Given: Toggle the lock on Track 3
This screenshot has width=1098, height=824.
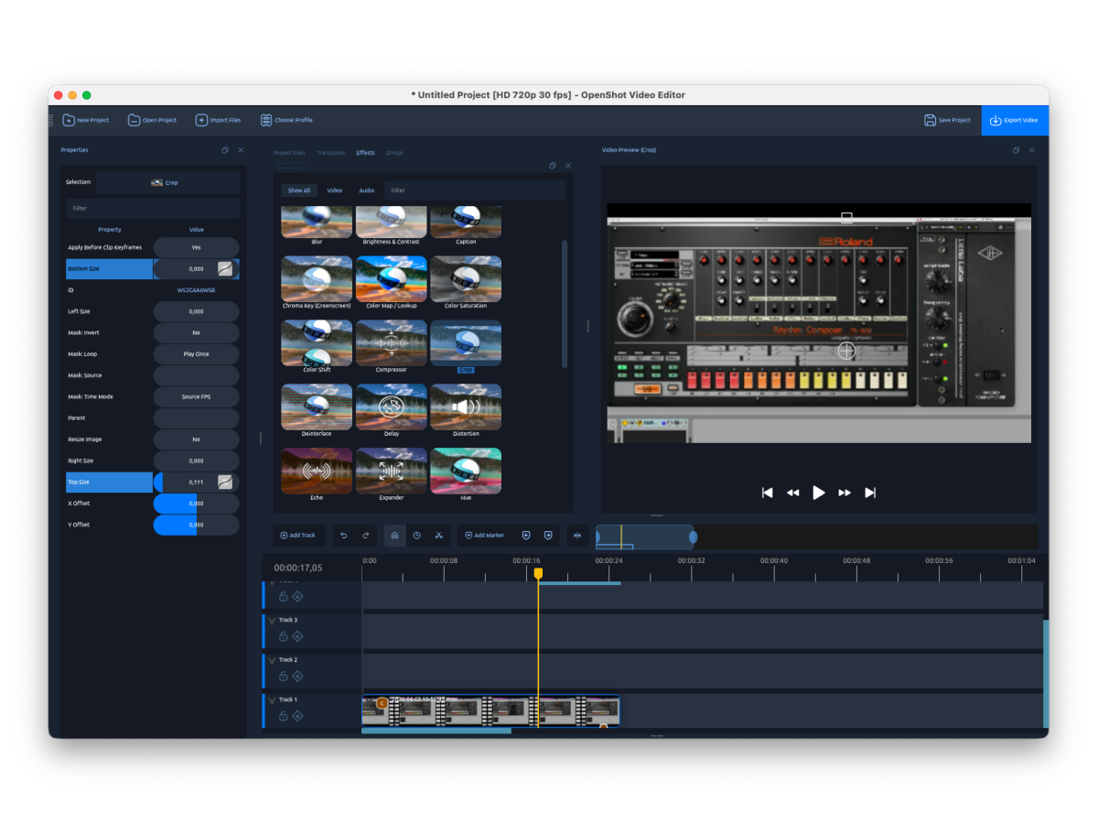Looking at the screenshot, I should (284, 635).
